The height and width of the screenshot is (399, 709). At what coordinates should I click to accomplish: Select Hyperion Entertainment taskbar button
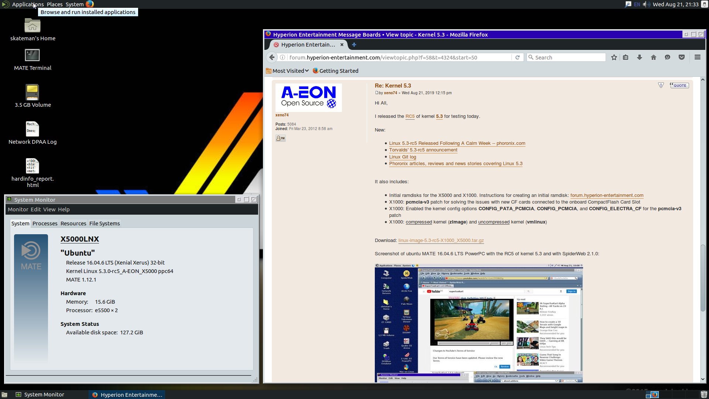[127, 395]
